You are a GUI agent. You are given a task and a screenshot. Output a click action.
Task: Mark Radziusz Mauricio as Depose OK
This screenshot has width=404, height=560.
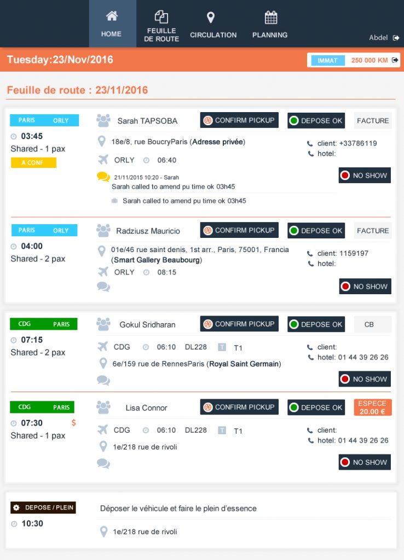pyautogui.click(x=316, y=231)
